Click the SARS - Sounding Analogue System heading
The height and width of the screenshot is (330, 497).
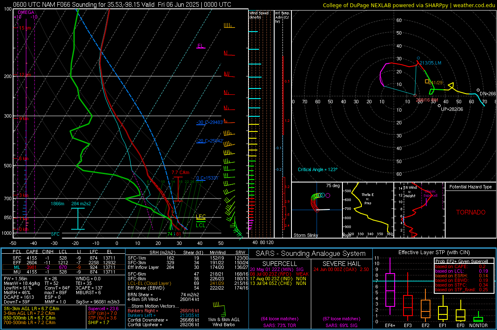(x=310, y=254)
